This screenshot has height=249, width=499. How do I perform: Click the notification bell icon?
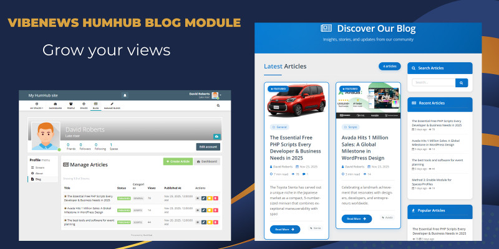[125, 95]
